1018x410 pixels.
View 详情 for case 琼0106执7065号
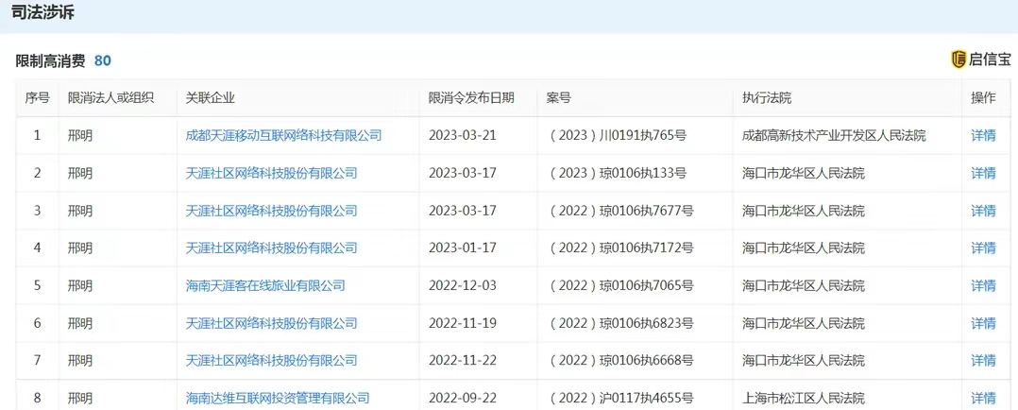click(983, 286)
